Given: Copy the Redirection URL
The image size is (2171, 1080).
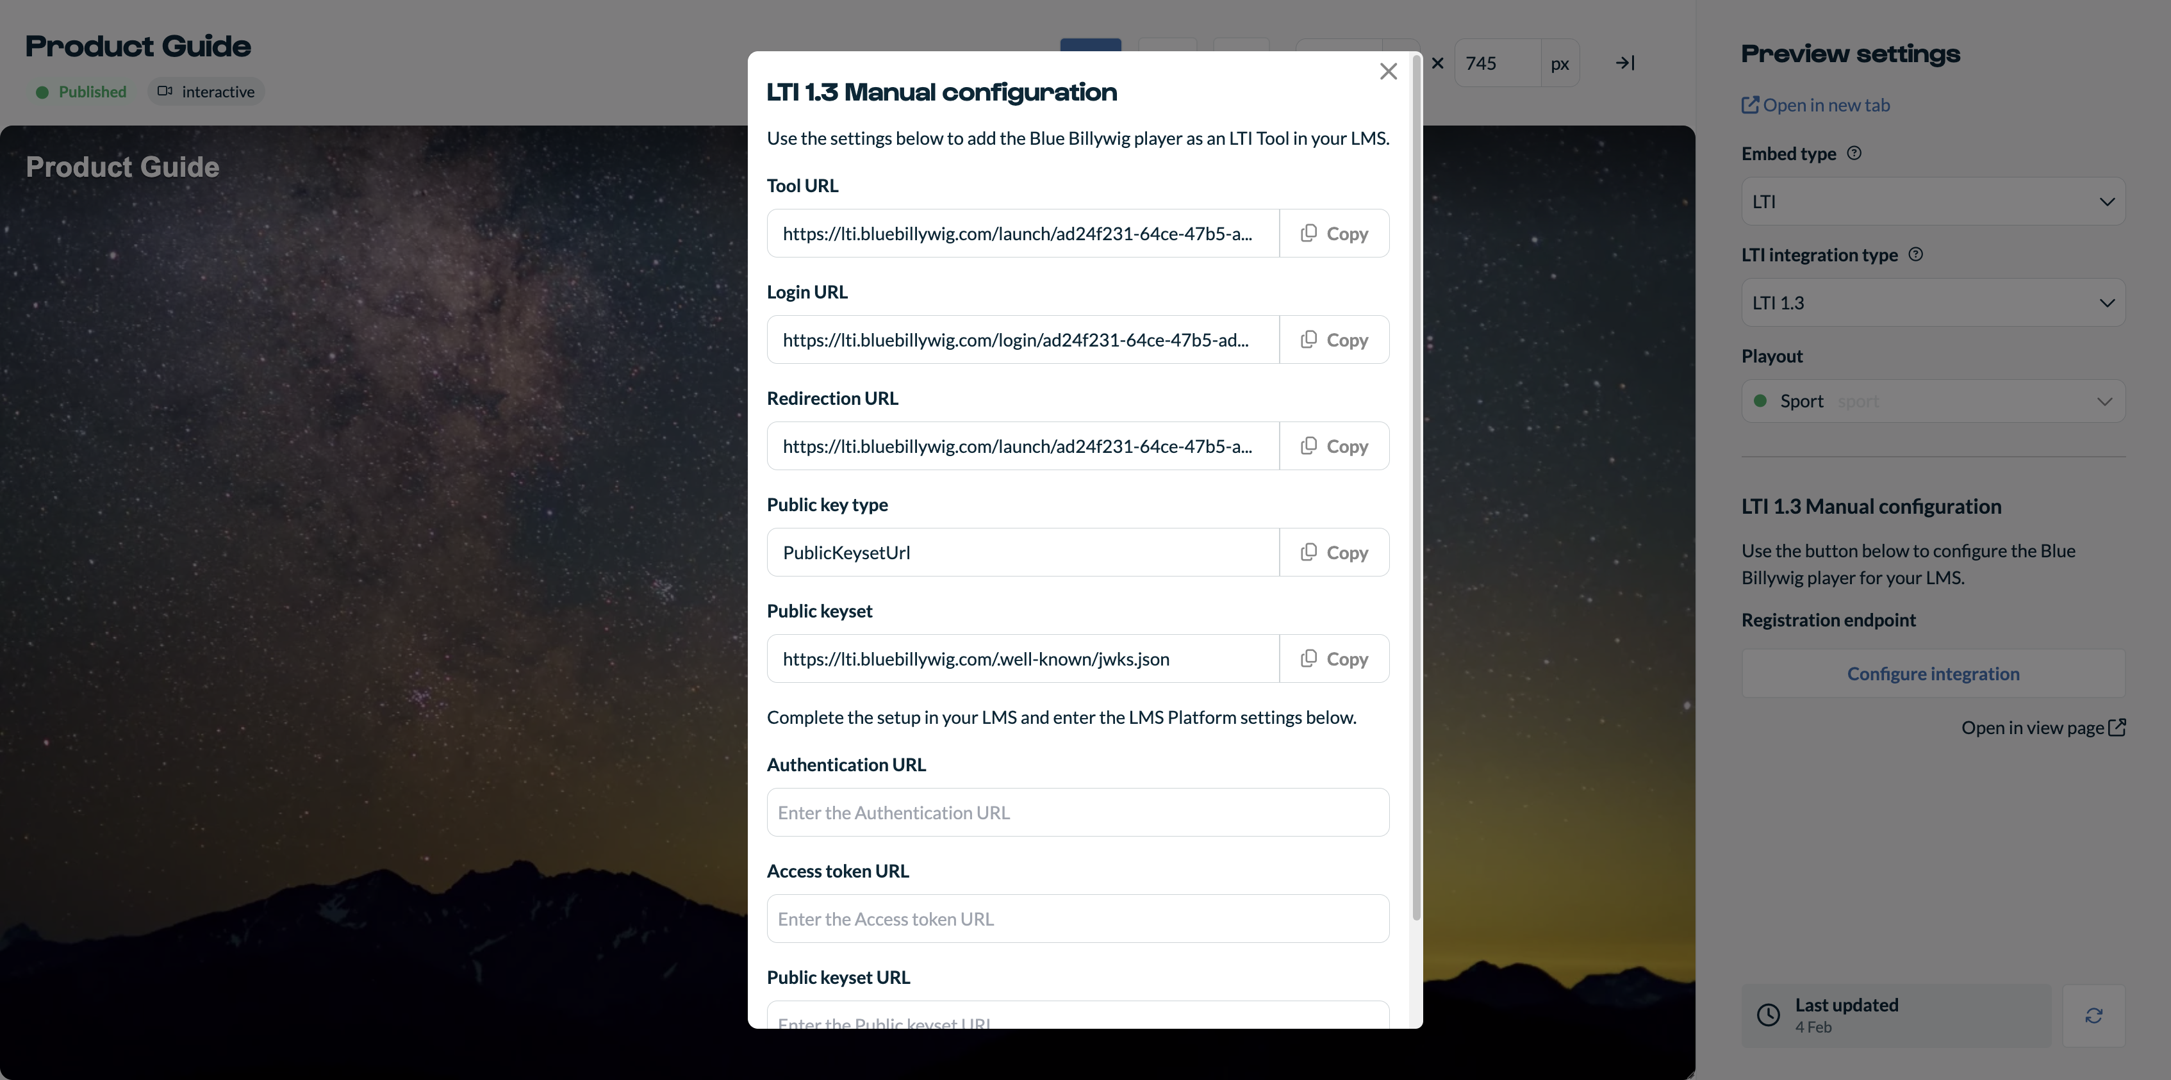Looking at the screenshot, I should [x=1334, y=446].
